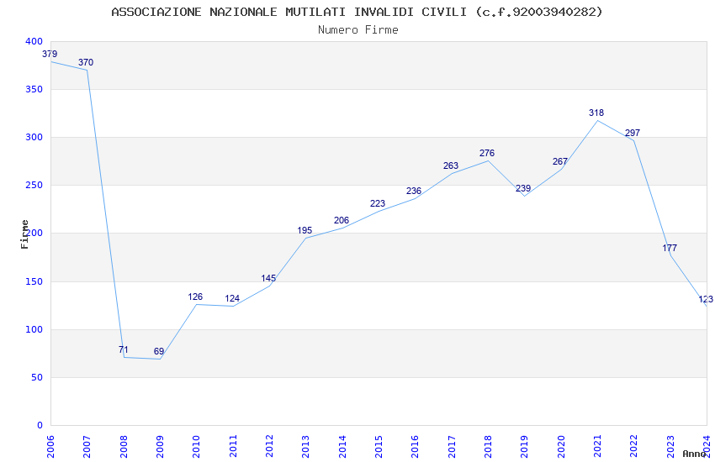
Task: Click the data label 177 for 2023
Action: click(x=670, y=248)
